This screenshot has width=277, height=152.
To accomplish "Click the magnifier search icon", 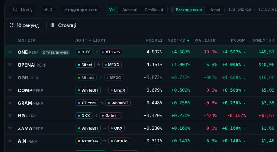I will (x=15, y=10).
